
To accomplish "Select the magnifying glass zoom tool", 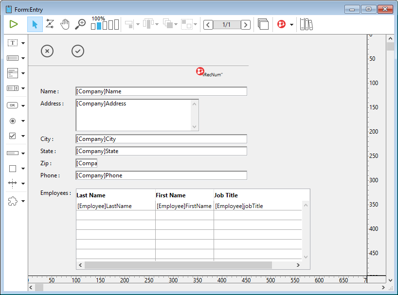I will click(x=80, y=24).
